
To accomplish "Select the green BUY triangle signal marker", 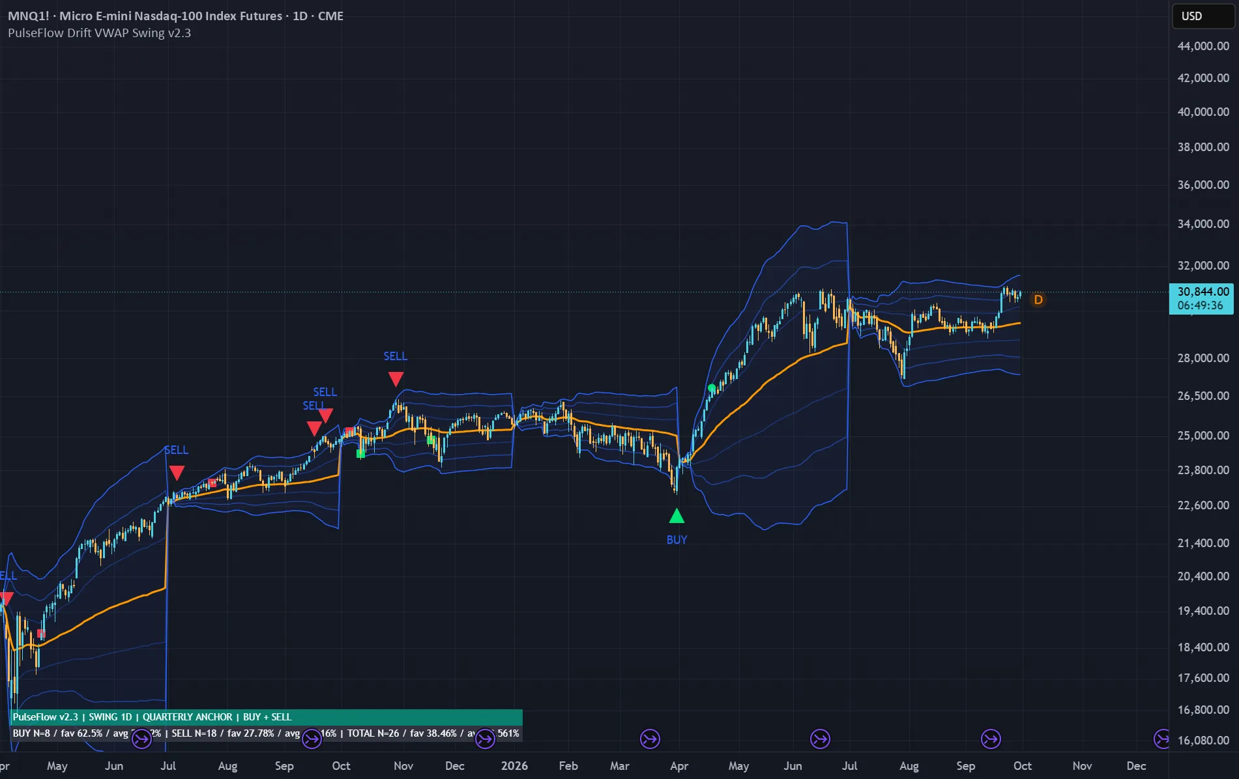I will (677, 516).
